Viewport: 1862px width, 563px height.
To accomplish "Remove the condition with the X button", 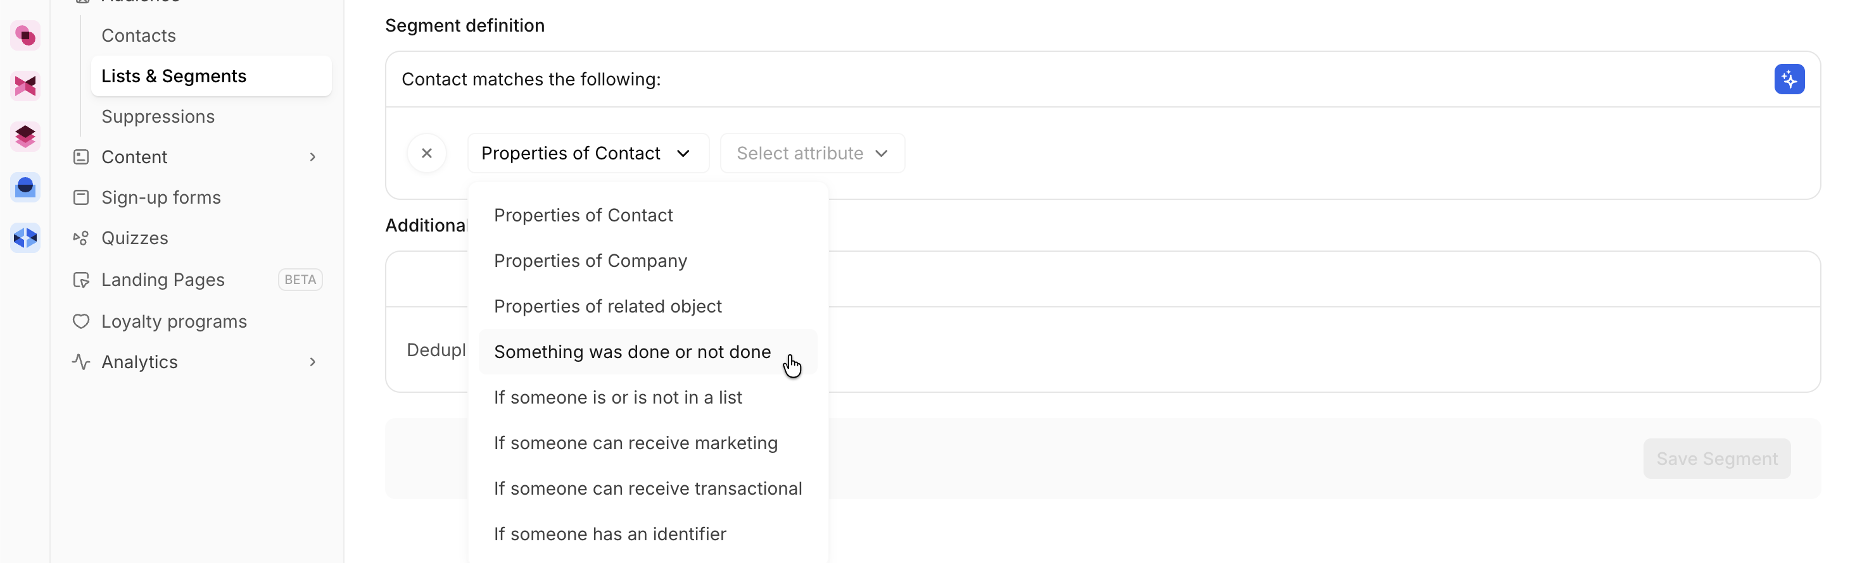I will pyautogui.click(x=426, y=153).
